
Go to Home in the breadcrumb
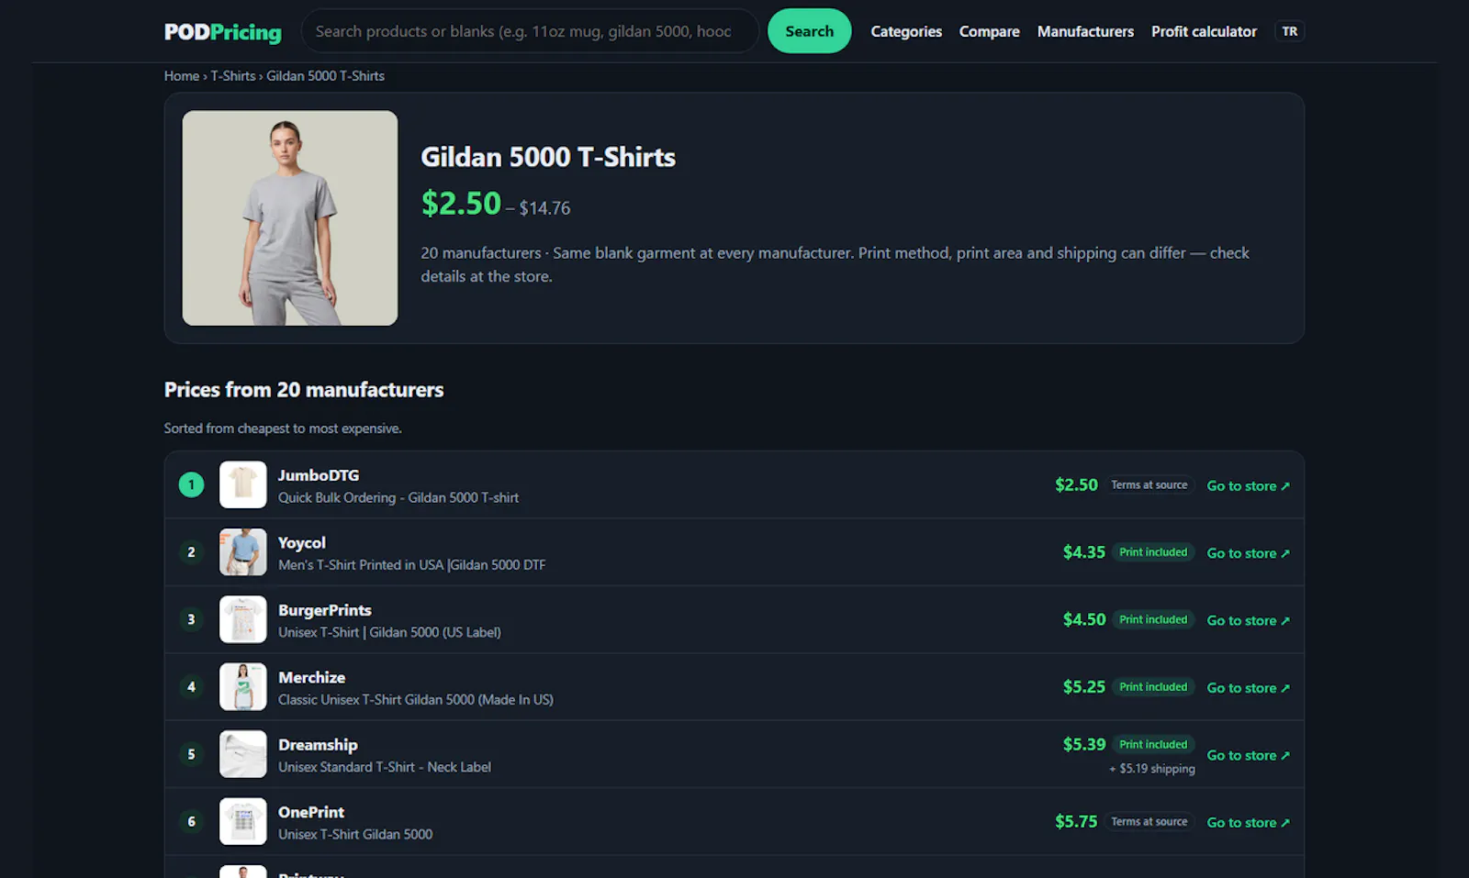[182, 76]
